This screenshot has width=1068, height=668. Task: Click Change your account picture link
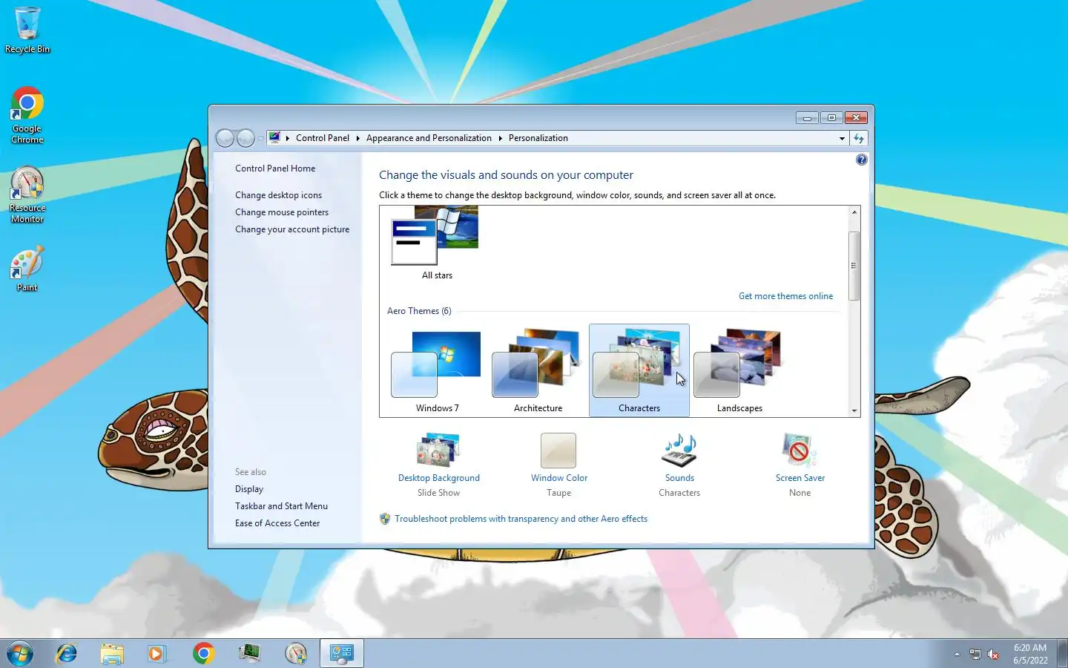[292, 229]
